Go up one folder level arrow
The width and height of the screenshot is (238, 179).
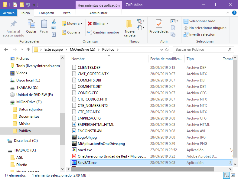click(x=28, y=50)
